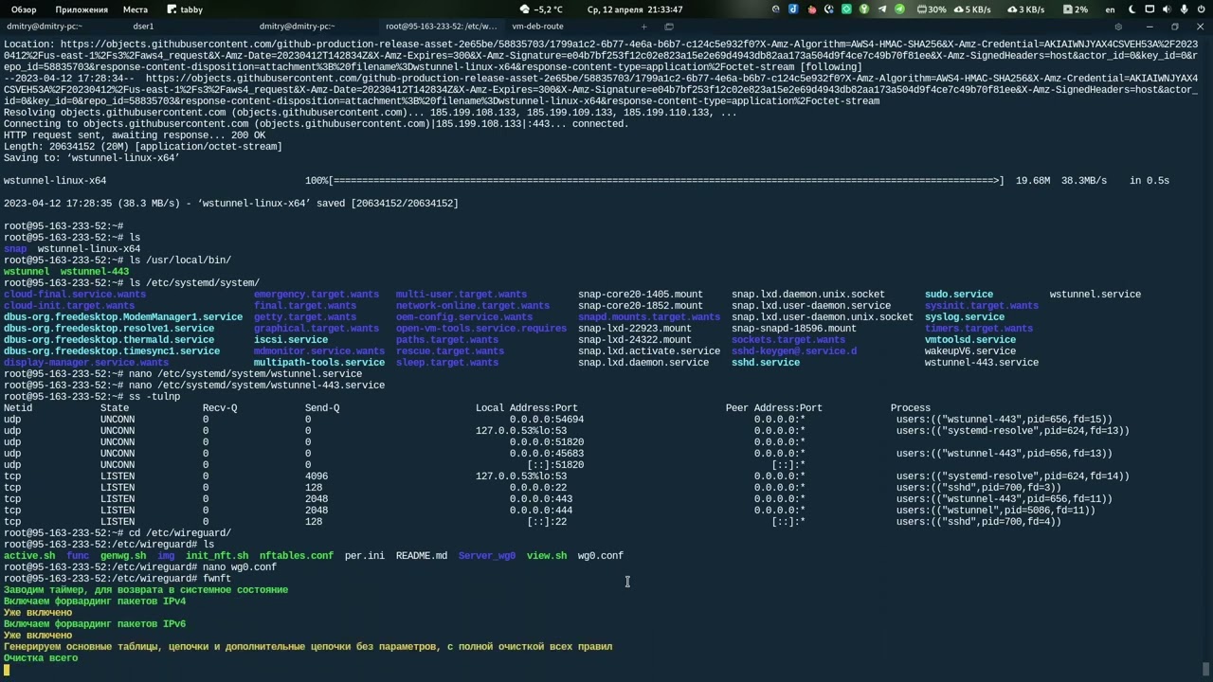Switch to the vm-deb-route tab
Screen dimensions: 1213x682
click(537, 27)
